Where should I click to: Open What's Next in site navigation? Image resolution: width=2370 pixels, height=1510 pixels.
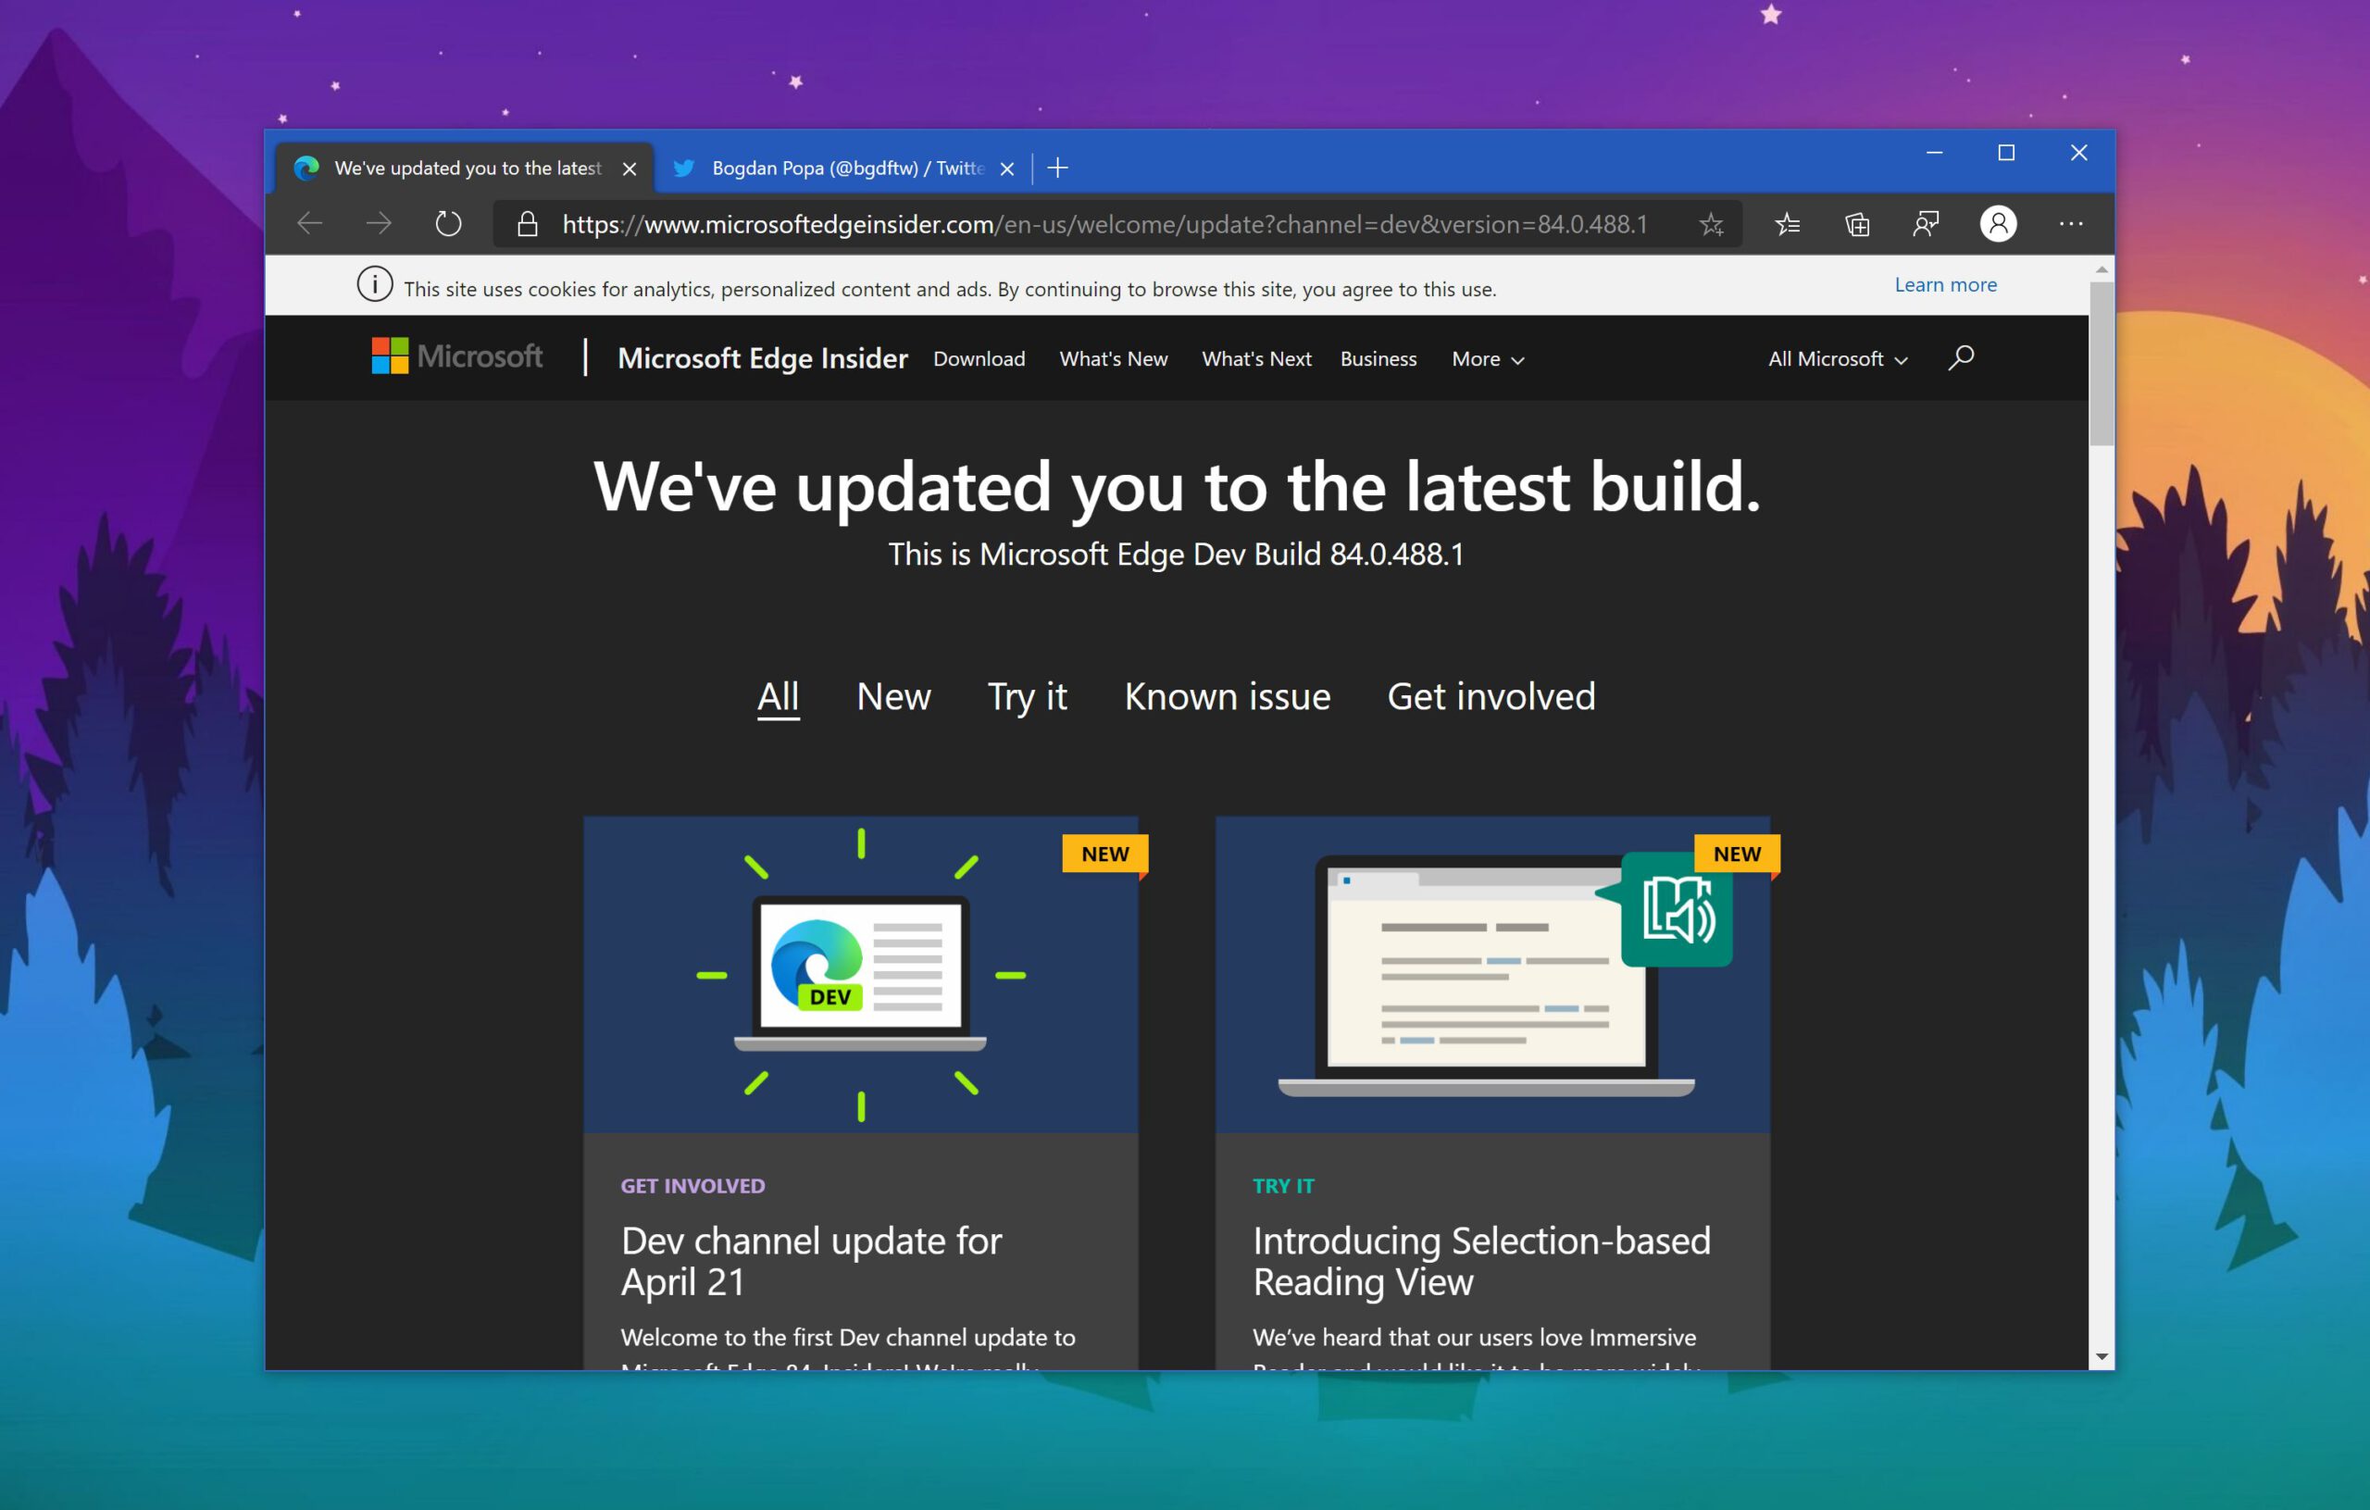1256,359
